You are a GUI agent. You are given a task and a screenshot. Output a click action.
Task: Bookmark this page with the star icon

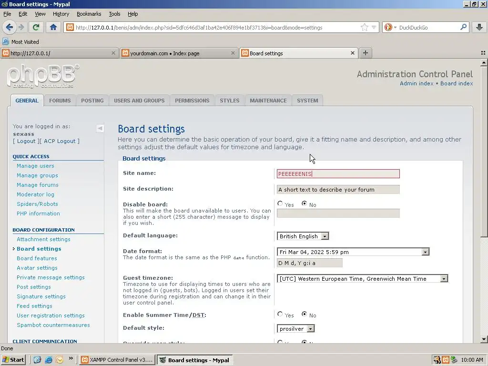click(364, 27)
